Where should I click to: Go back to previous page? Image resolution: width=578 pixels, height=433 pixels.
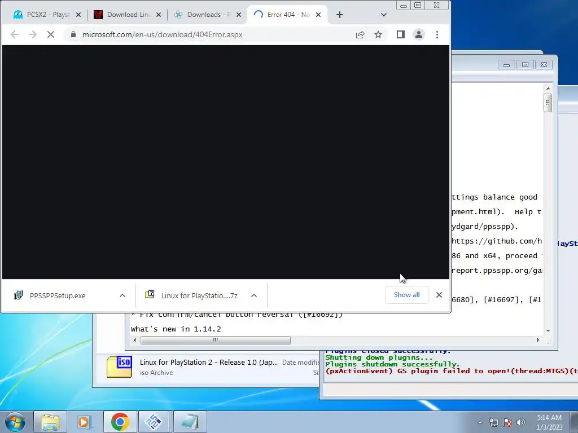(15, 34)
